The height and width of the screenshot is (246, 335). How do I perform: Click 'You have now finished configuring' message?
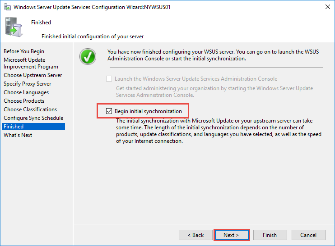213,55
